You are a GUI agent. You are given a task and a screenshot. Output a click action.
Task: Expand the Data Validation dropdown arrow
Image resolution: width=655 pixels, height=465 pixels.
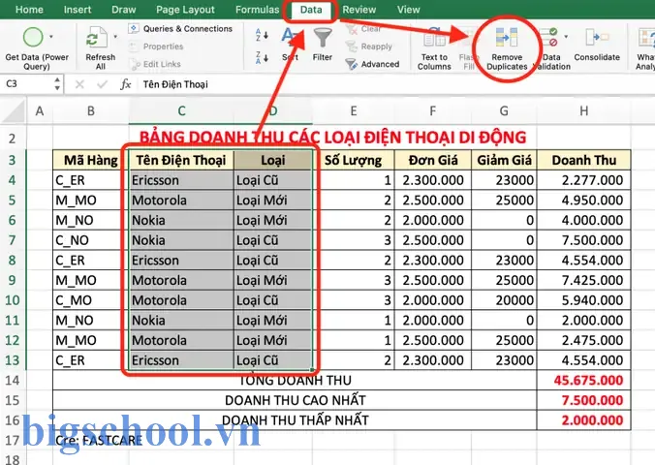coord(566,37)
